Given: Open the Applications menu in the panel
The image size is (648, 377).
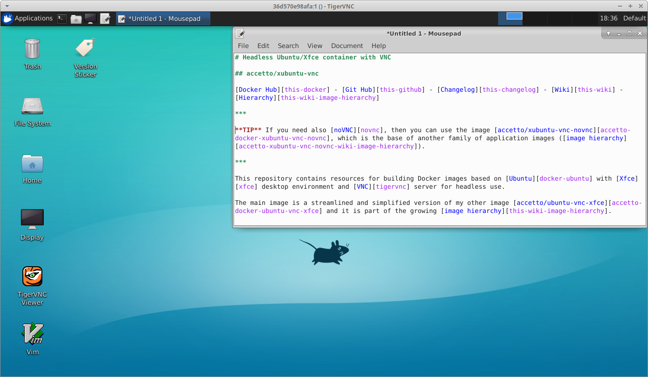Looking at the screenshot, I should [28, 19].
